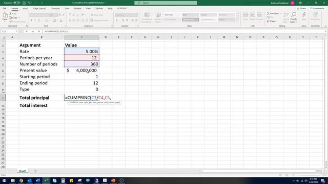Click the AutoSum sigma button

(273, 13)
